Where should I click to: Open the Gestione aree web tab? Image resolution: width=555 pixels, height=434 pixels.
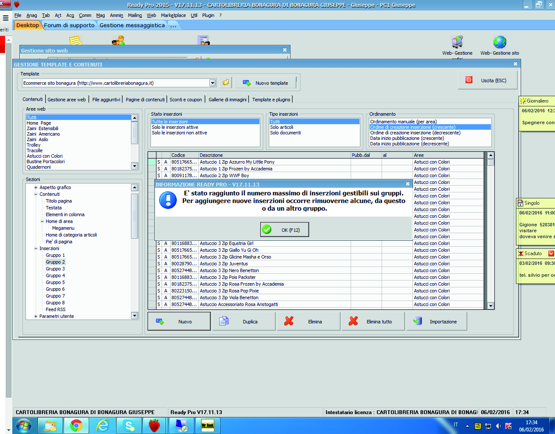[x=67, y=100]
